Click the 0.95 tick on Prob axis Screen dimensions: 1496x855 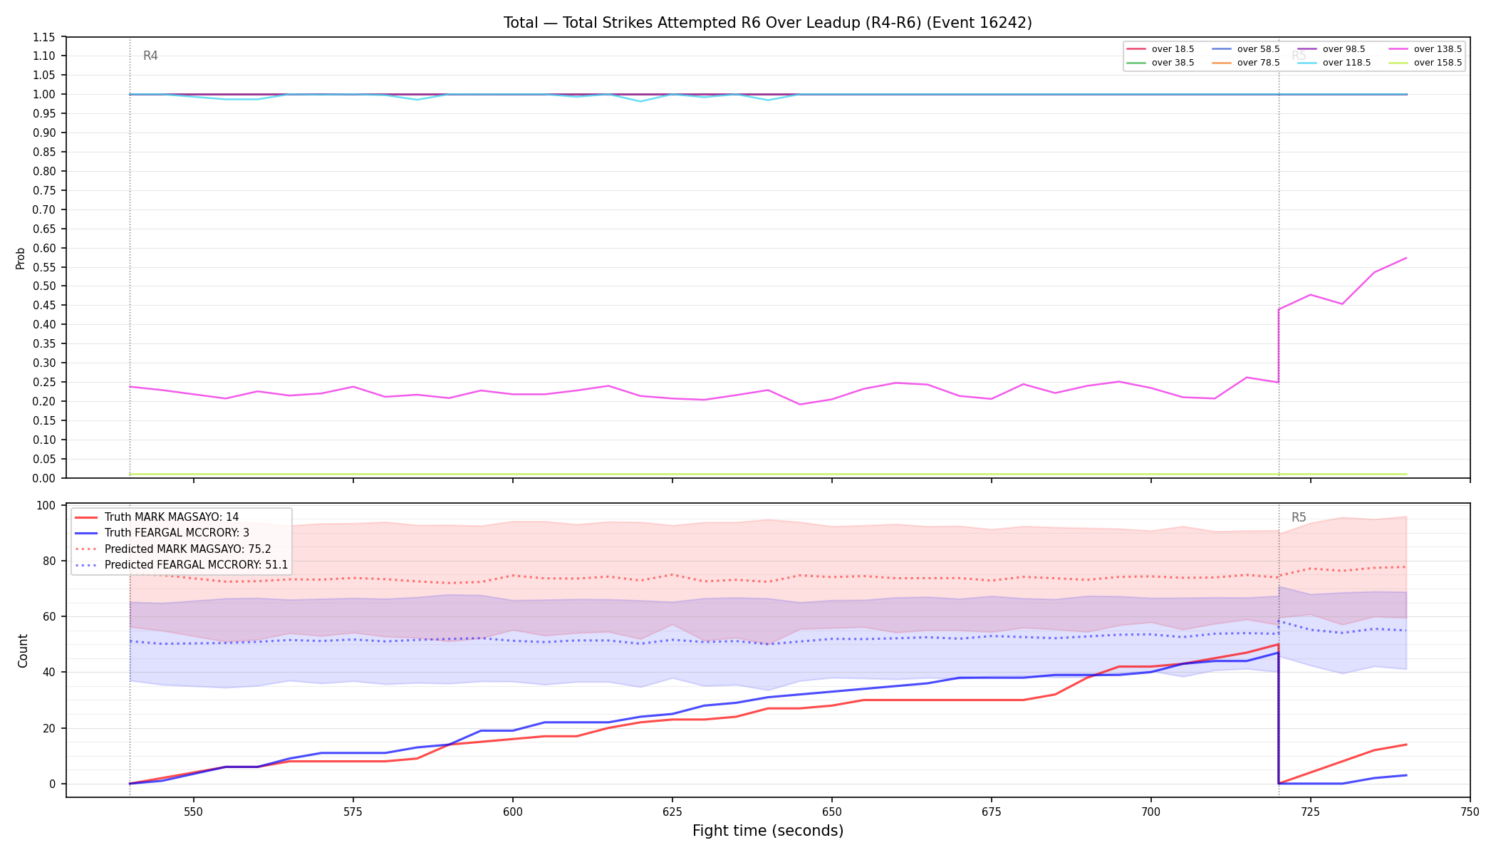44,114
